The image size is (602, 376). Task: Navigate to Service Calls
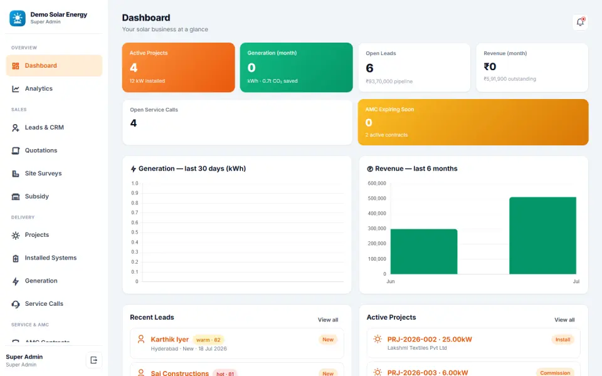54,304
